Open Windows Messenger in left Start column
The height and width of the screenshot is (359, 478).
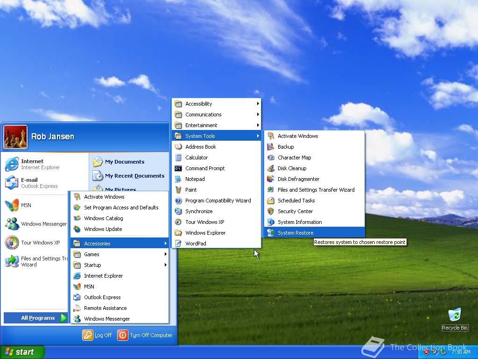pyautogui.click(x=35, y=224)
